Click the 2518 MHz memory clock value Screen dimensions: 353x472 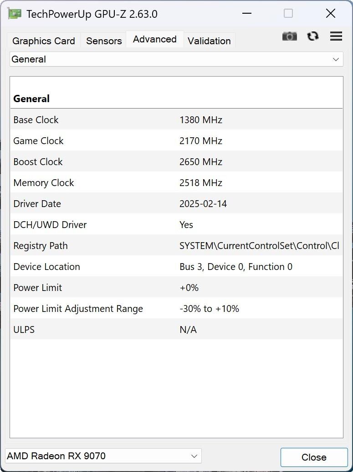[201, 183]
